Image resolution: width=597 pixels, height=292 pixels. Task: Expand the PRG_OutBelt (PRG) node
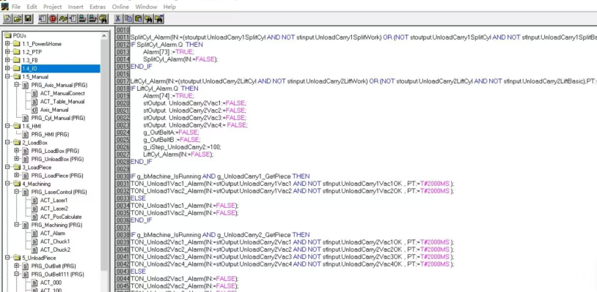[16, 266]
